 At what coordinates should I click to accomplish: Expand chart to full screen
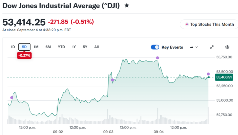(x=212, y=47)
